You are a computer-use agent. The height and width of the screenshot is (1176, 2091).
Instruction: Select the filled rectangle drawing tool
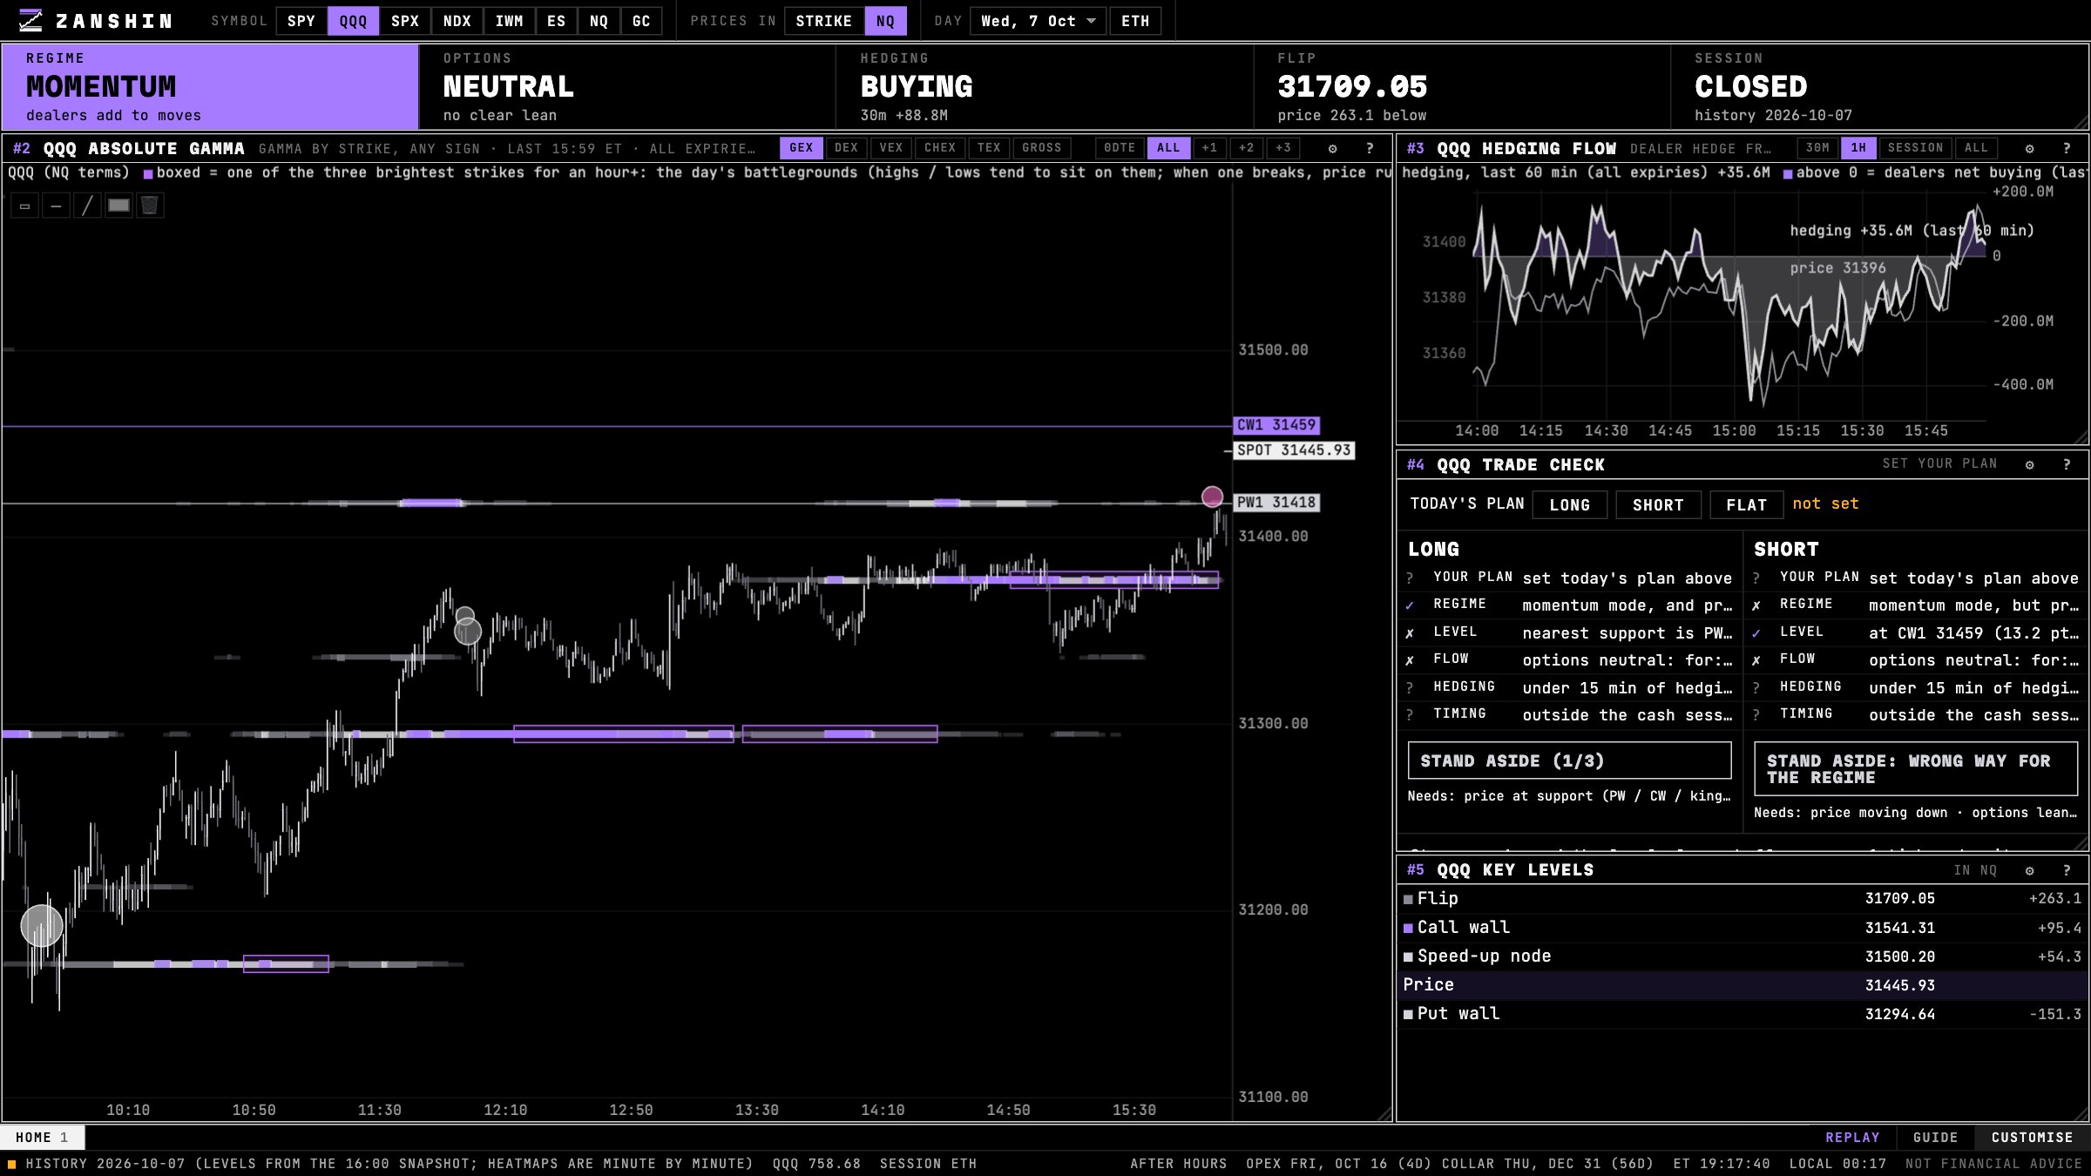(118, 206)
